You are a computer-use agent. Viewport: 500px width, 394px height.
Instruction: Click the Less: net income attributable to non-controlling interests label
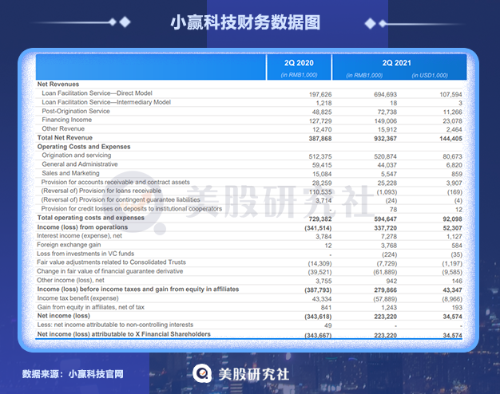(115, 325)
